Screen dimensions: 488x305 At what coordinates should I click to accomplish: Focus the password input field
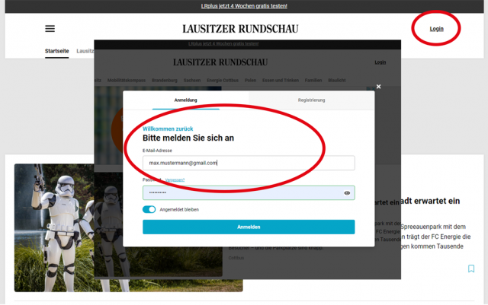tap(241, 193)
